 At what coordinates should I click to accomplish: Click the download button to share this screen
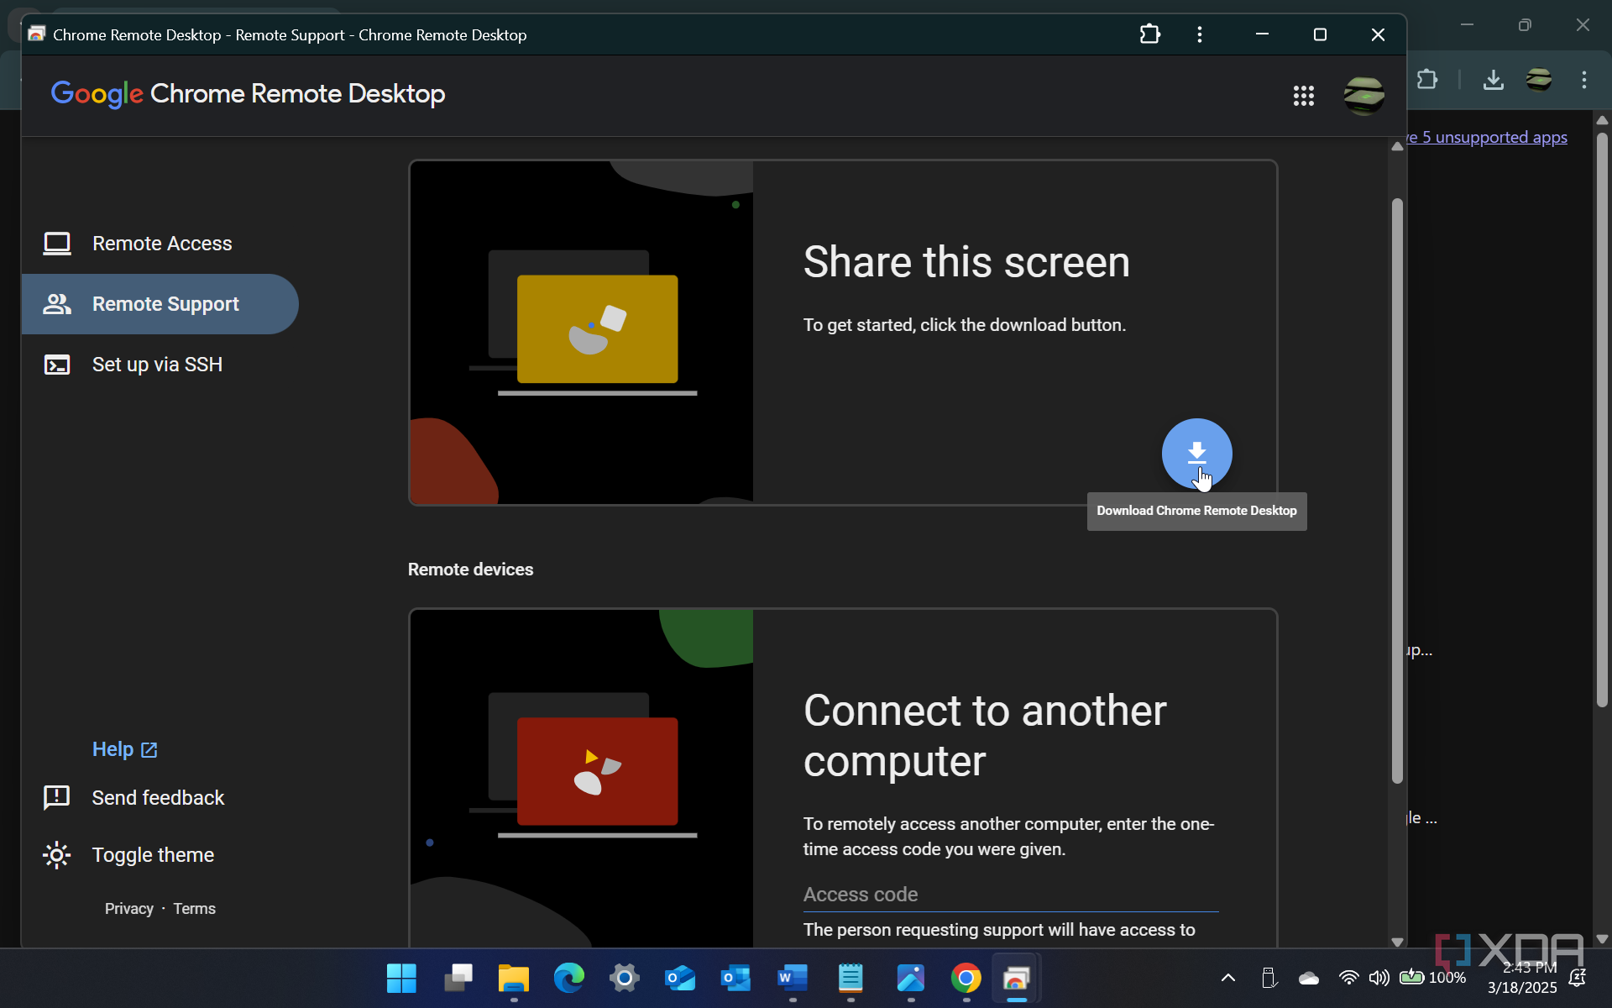(x=1196, y=454)
